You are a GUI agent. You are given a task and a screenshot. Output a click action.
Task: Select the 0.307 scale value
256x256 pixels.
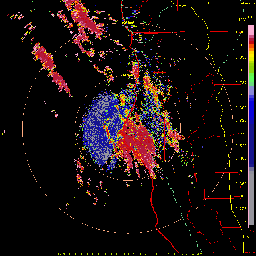(241, 196)
